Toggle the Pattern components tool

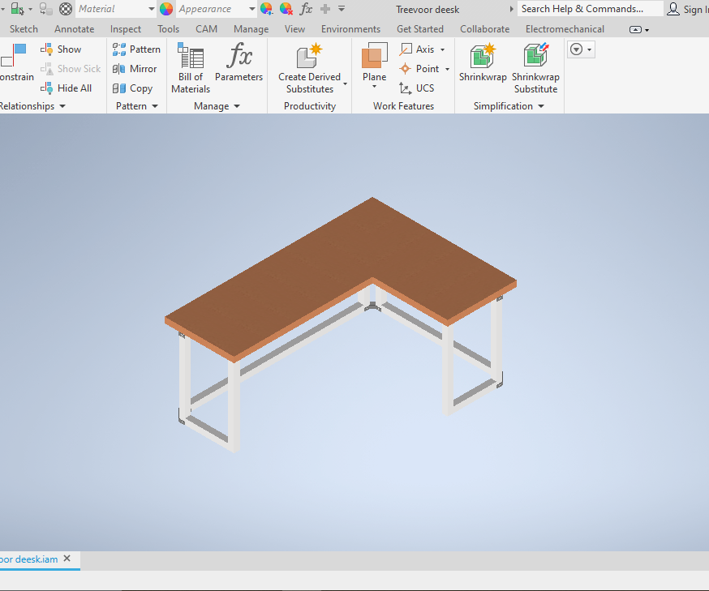pyautogui.click(x=137, y=49)
